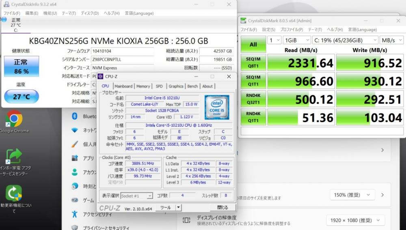Click the serial number field Z98PCCBNPTLL

(123, 60)
